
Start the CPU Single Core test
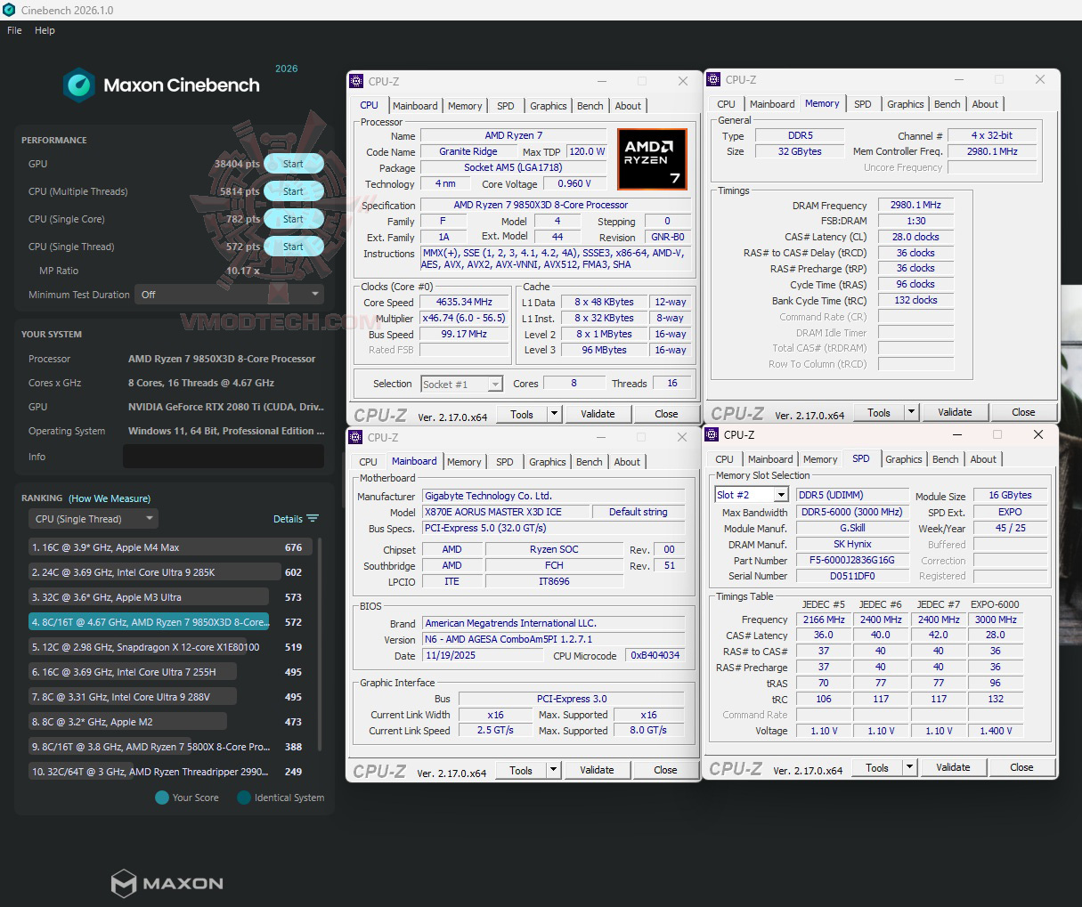(x=293, y=219)
